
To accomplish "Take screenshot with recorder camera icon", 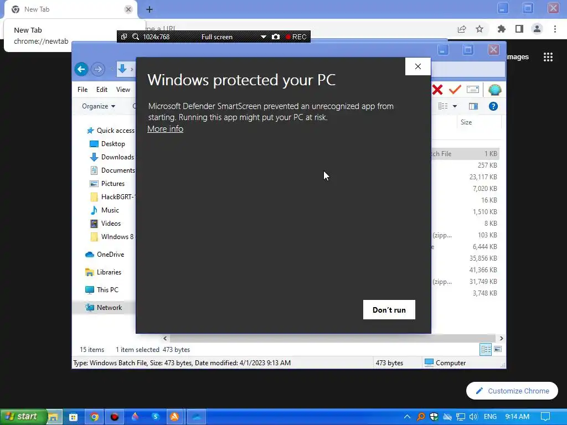I will tap(276, 37).
